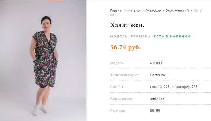Select the size range 88-116
This screenshot has height=121, width=211.
coord(155,111)
